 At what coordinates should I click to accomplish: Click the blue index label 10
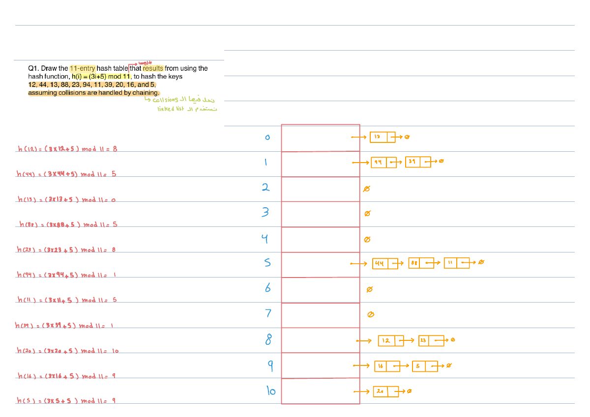[x=271, y=390]
